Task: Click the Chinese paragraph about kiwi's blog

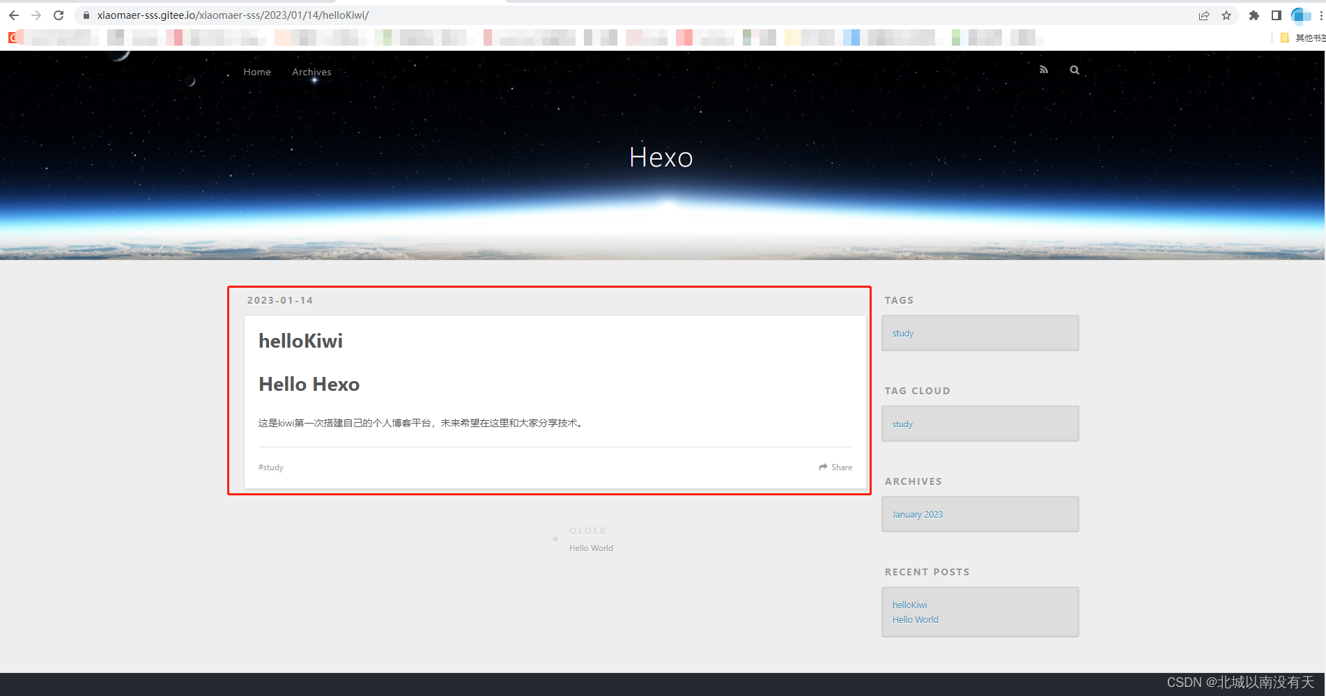Action: point(420,423)
